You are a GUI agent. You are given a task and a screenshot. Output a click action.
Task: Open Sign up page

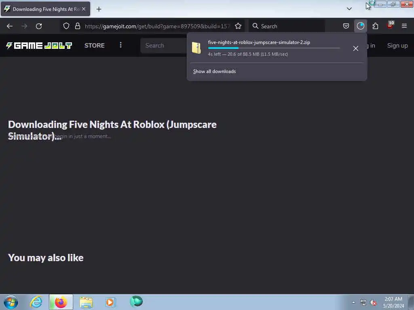point(397,46)
